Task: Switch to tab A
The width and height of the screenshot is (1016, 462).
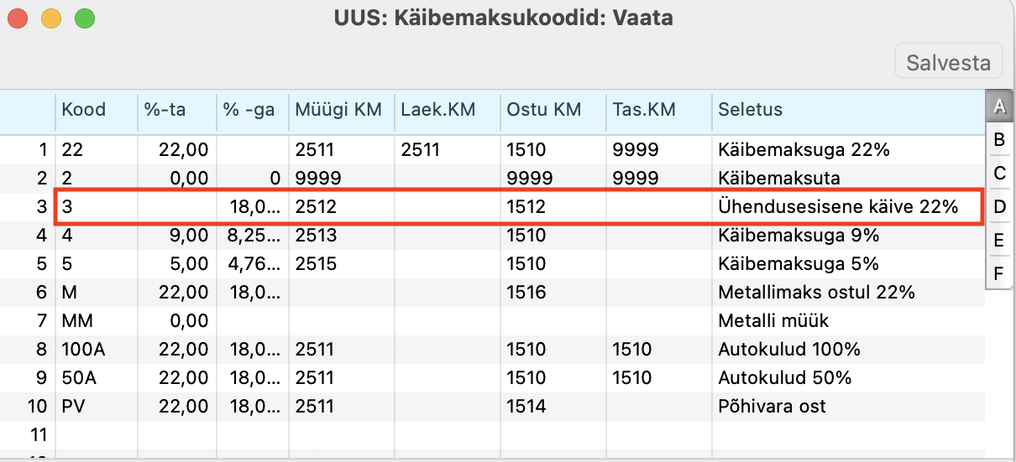Action: click(998, 106)
